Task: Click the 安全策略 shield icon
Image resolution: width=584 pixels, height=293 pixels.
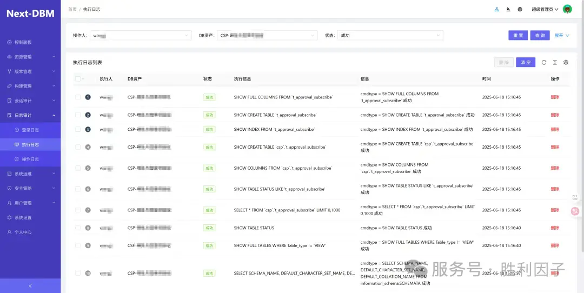Action: pyautogui.click(x=10, y=188)
